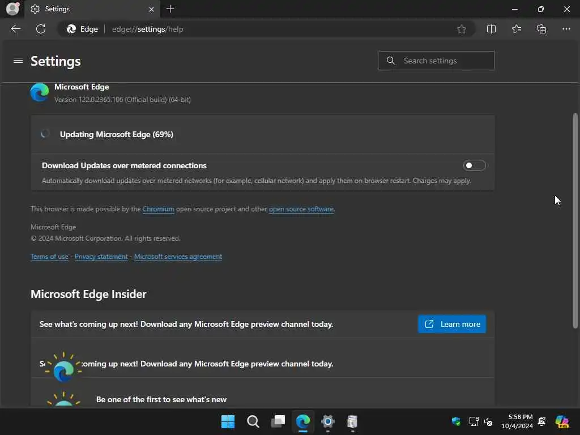Screen dimensions: 580x435
Task: Focus the Search settings field
Action: (x=436, y=61)
